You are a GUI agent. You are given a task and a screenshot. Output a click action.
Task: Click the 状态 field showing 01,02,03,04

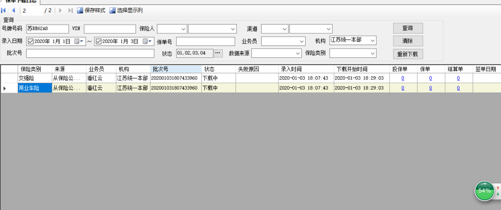pyautogui.click(x=195, y=53)
